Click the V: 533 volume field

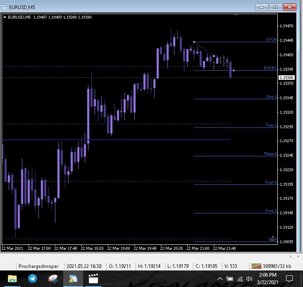(x=231, y=266)
